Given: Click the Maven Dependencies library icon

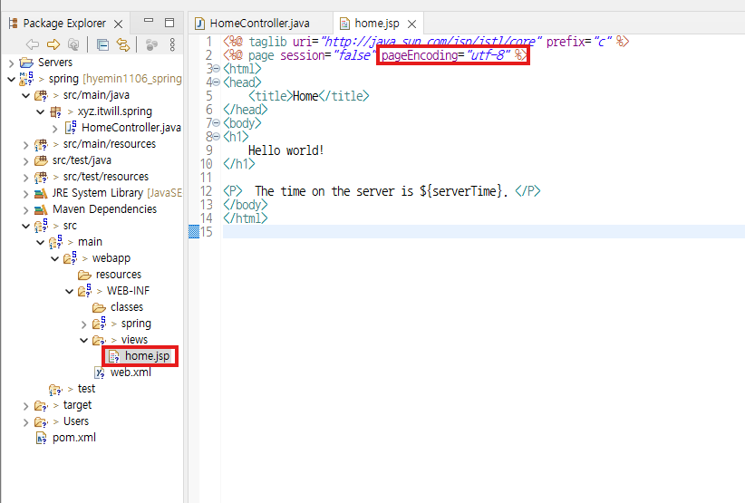Looking at the screenshot, I should click(x=41, y=209).
